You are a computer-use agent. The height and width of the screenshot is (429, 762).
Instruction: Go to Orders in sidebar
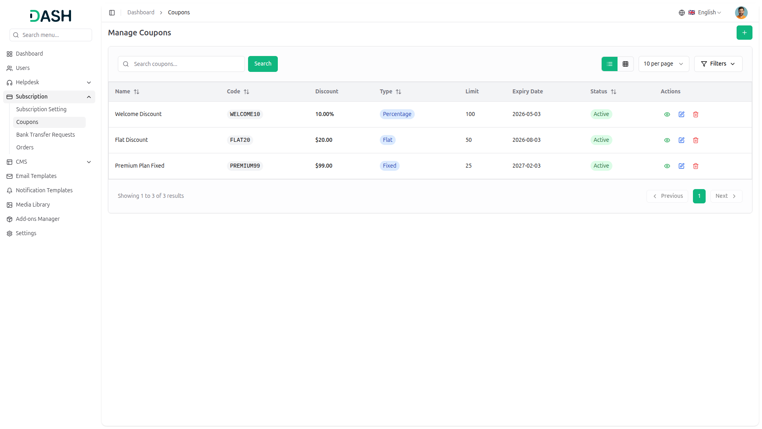point(49,147)
